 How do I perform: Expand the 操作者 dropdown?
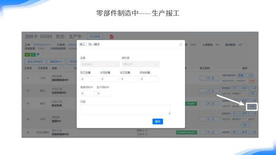point(140,64)
